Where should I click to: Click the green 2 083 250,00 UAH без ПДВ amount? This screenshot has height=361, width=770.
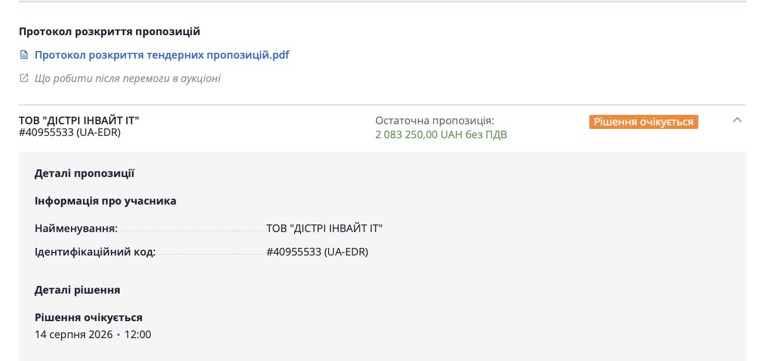441,135
